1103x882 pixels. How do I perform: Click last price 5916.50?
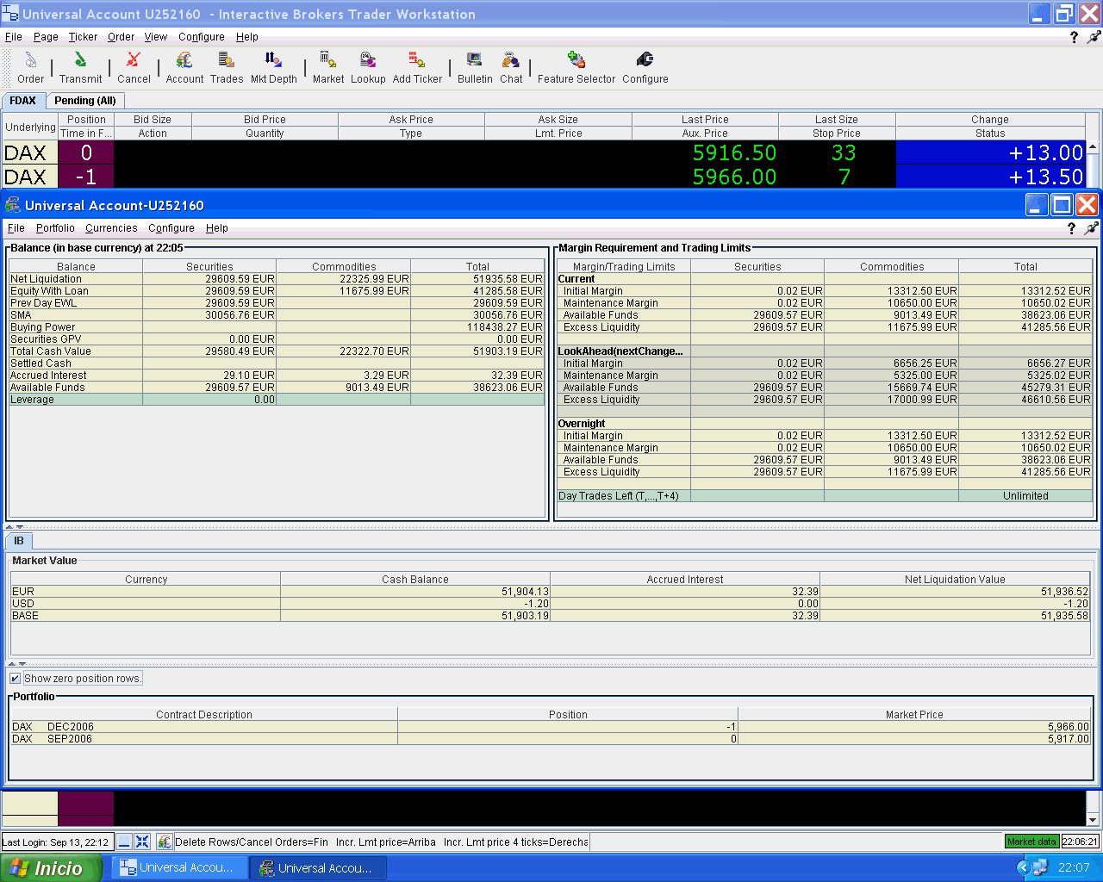735,152
